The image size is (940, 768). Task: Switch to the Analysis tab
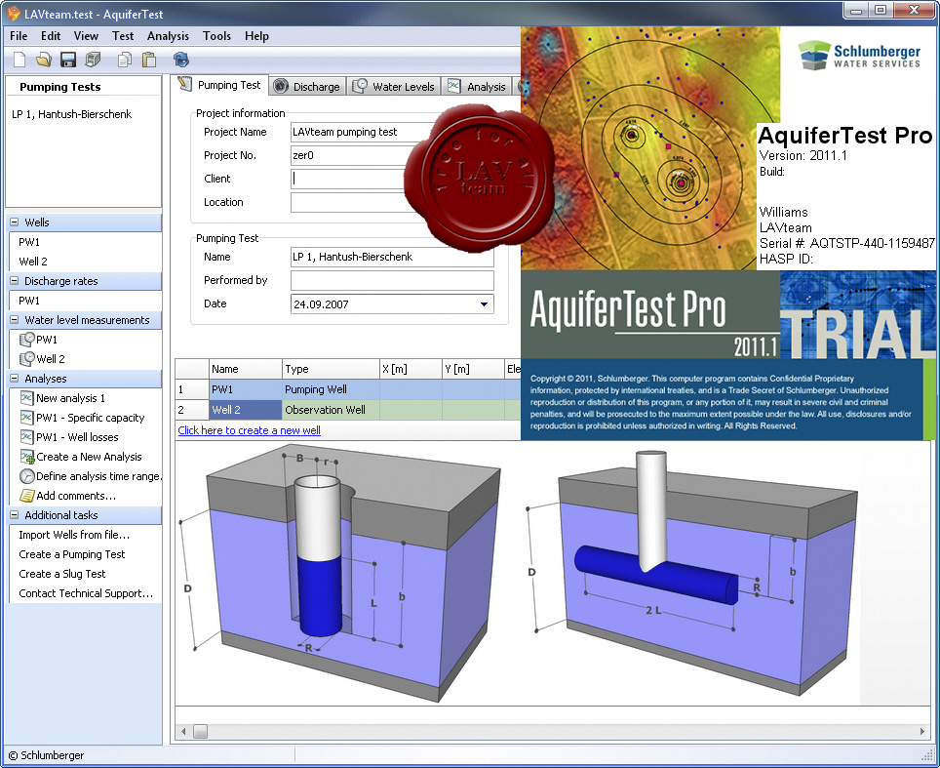point(477,87)
